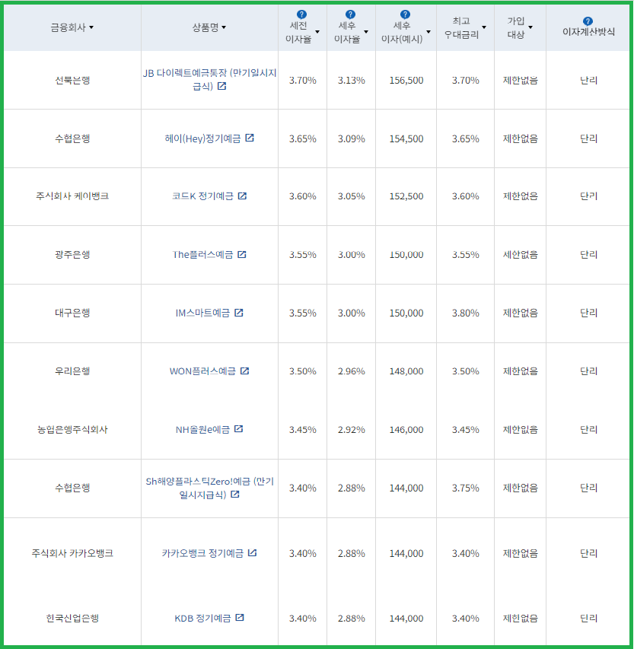This screenshot has height=649, width=634.
Task: Click the 154,500 after-tax interest value
Action: (x=406, y=138)
